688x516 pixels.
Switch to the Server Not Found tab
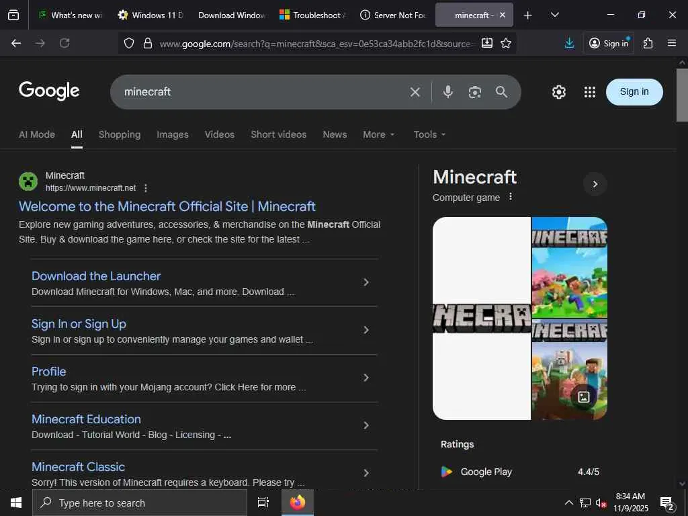point(392,15)
